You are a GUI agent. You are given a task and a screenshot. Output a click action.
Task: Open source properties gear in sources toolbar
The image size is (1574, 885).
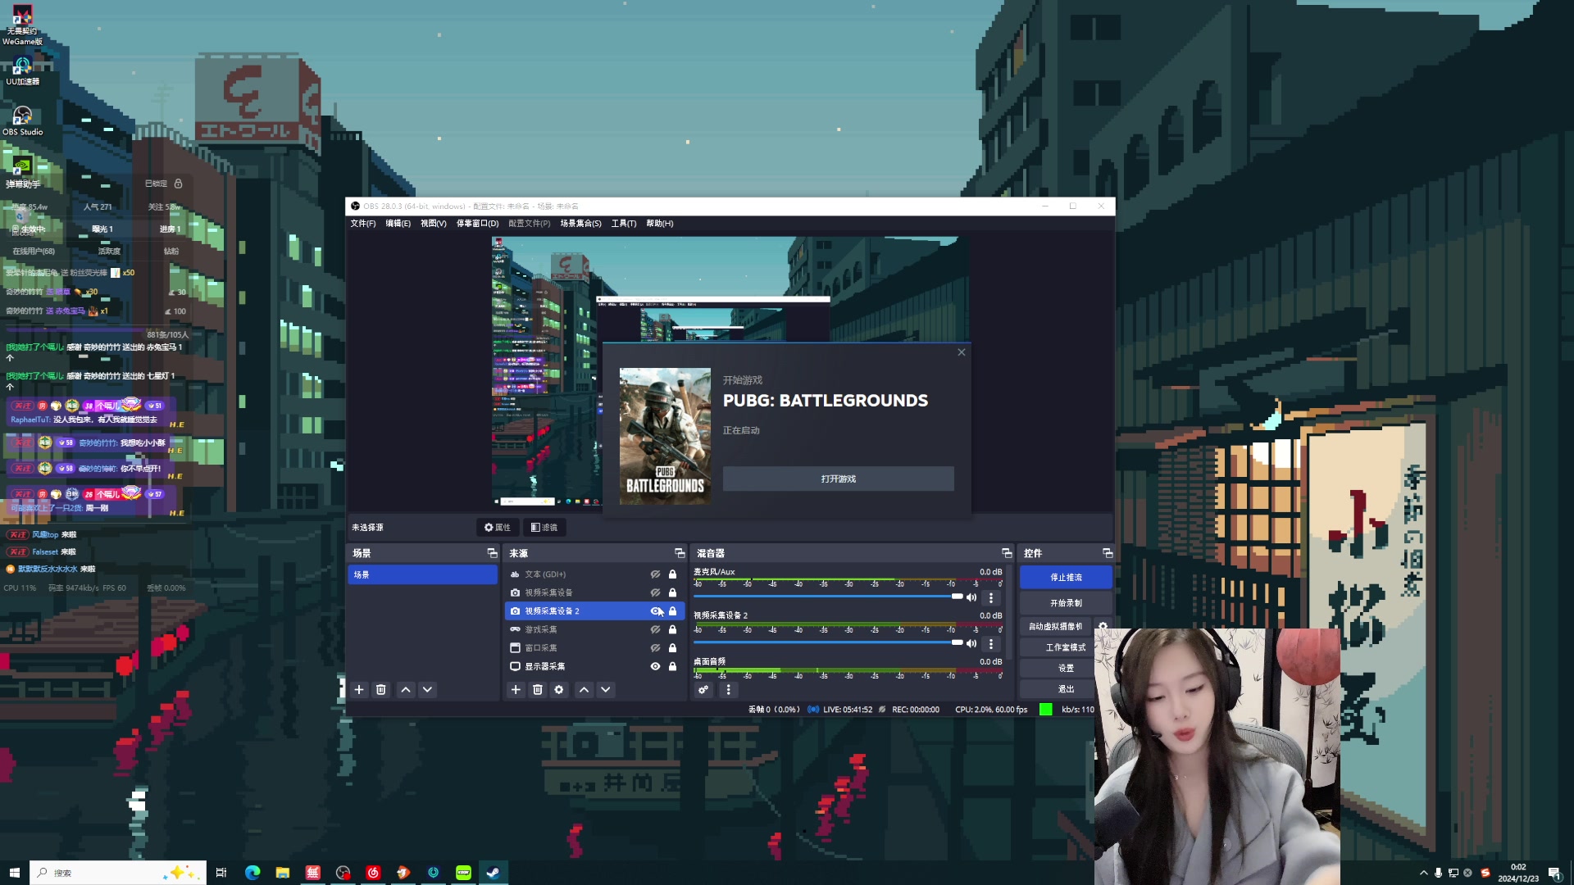coord(559,689)
